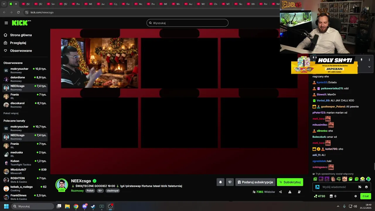Select the Polish tag

point(90,190)
